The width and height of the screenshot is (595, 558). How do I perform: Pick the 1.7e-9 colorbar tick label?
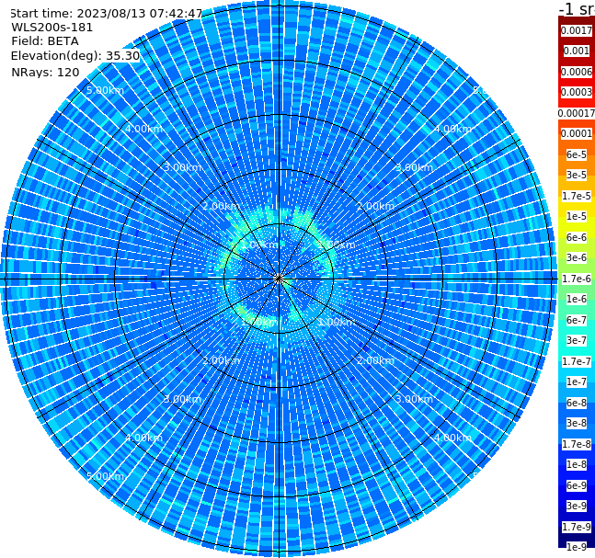(577, 527)
